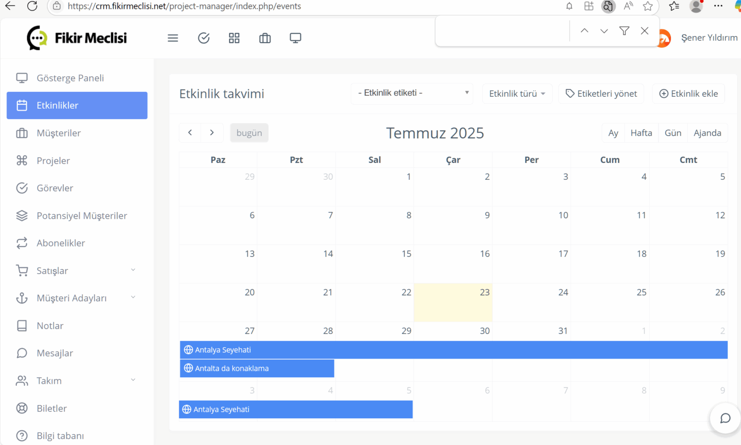Viewport: 741px width, 445px height.
Task: Open Notlar in sidebar
Action: 77,325
